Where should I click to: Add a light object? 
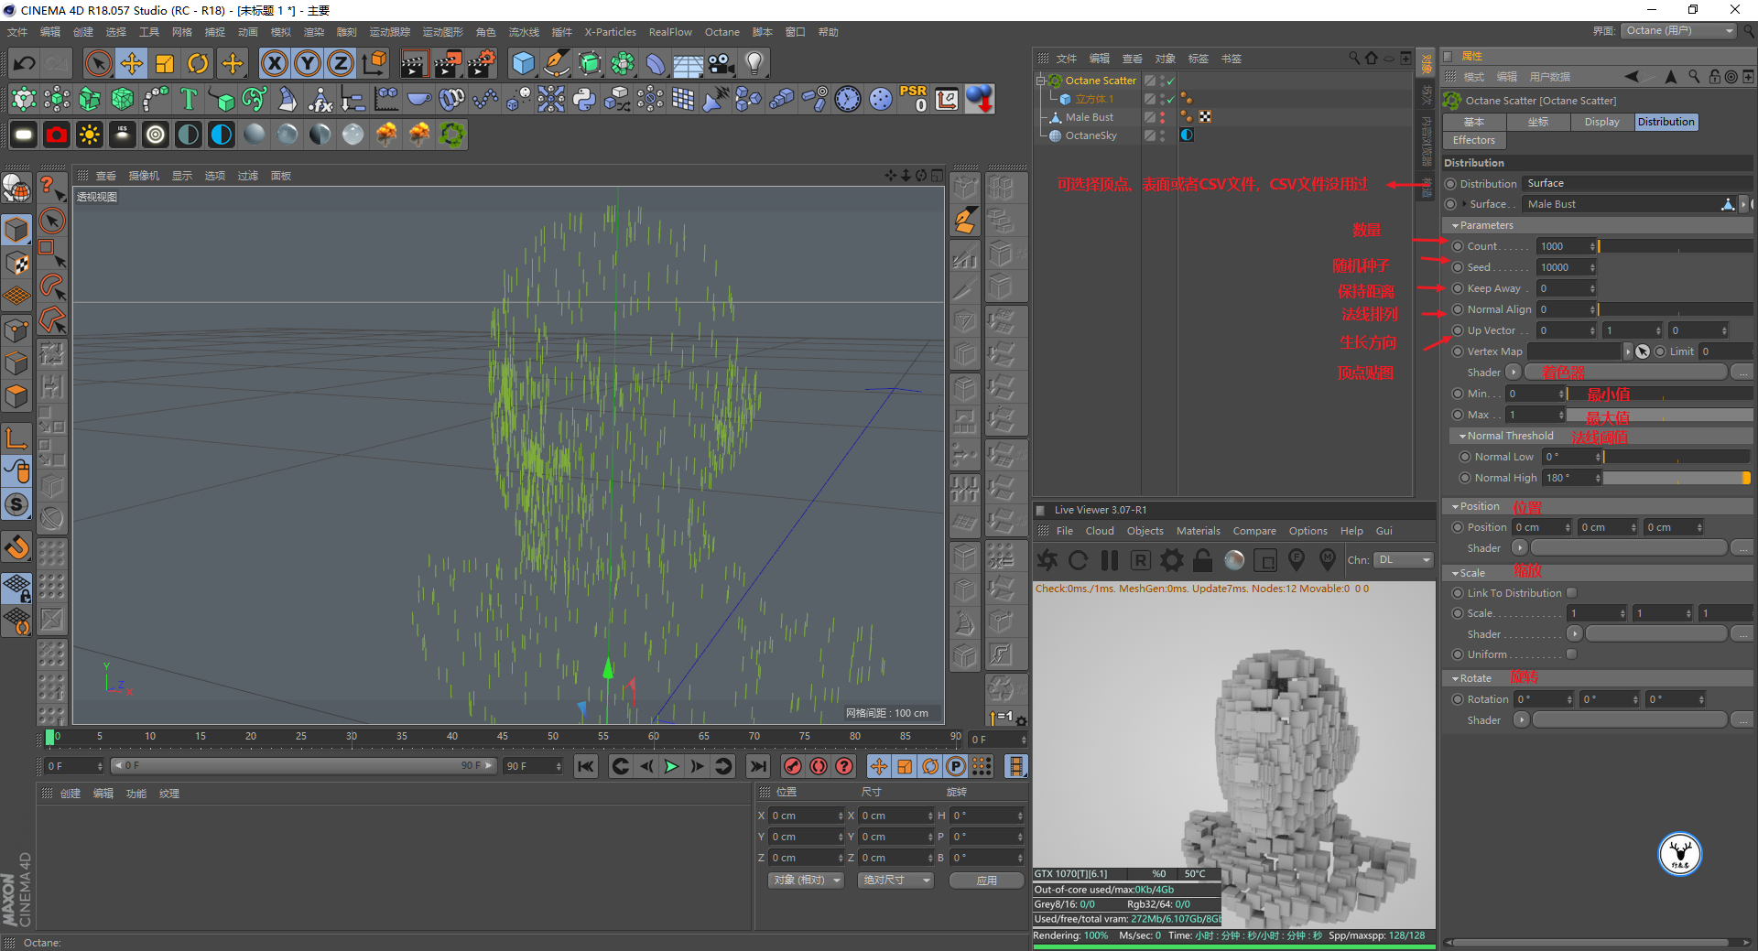coord(754,63)
